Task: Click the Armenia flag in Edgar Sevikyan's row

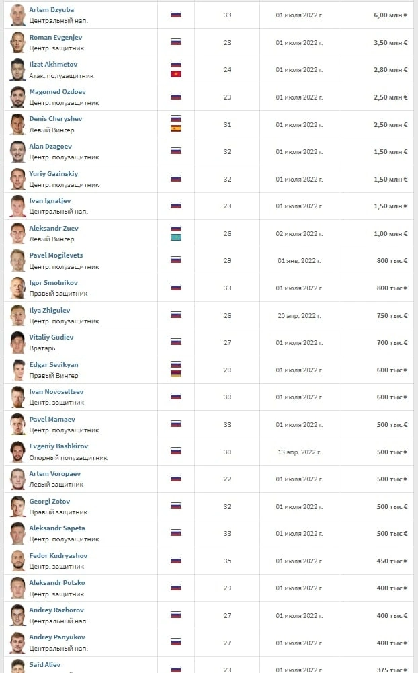Action: click(176, 373)
